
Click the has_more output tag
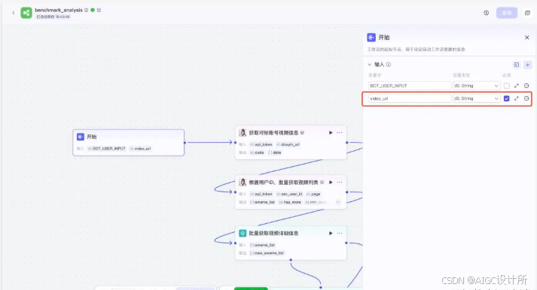[290, 202]
